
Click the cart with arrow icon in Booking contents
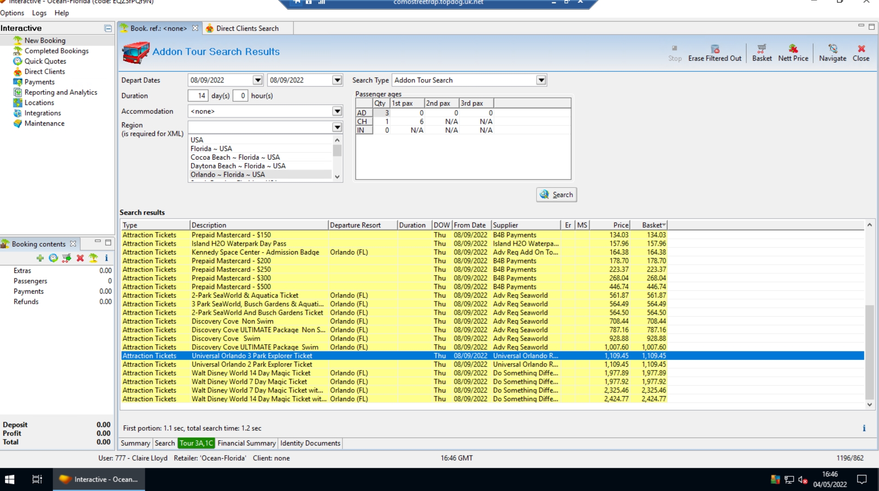coord(67,258)
